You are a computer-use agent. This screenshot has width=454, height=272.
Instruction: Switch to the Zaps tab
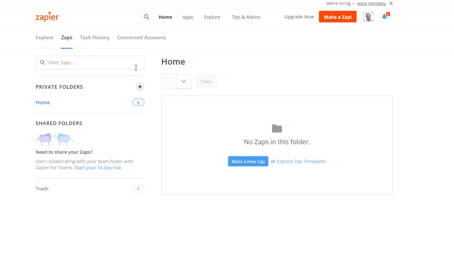coord(67,37)
